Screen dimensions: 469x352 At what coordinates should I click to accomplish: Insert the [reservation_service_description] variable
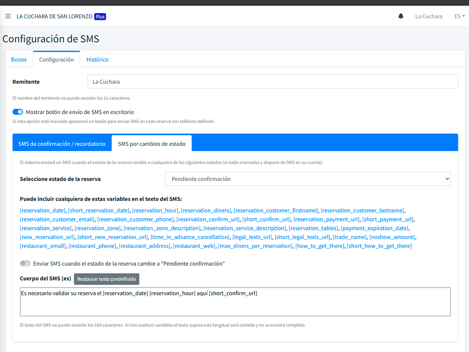tap(245, 228)
